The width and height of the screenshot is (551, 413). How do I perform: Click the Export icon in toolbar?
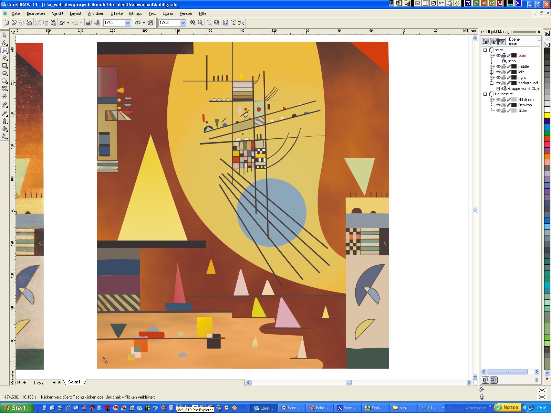click(96, 23)
